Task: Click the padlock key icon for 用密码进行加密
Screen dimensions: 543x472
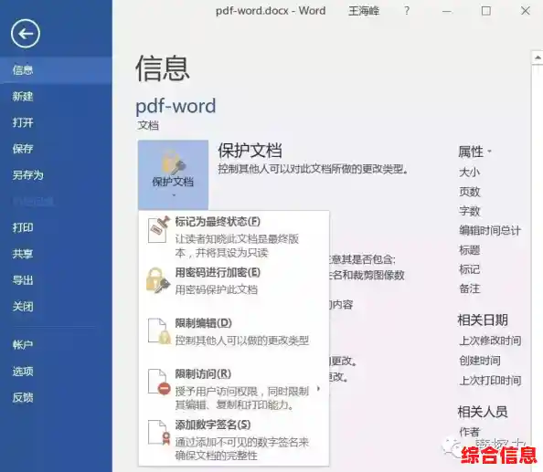Action: pos(158,280)
